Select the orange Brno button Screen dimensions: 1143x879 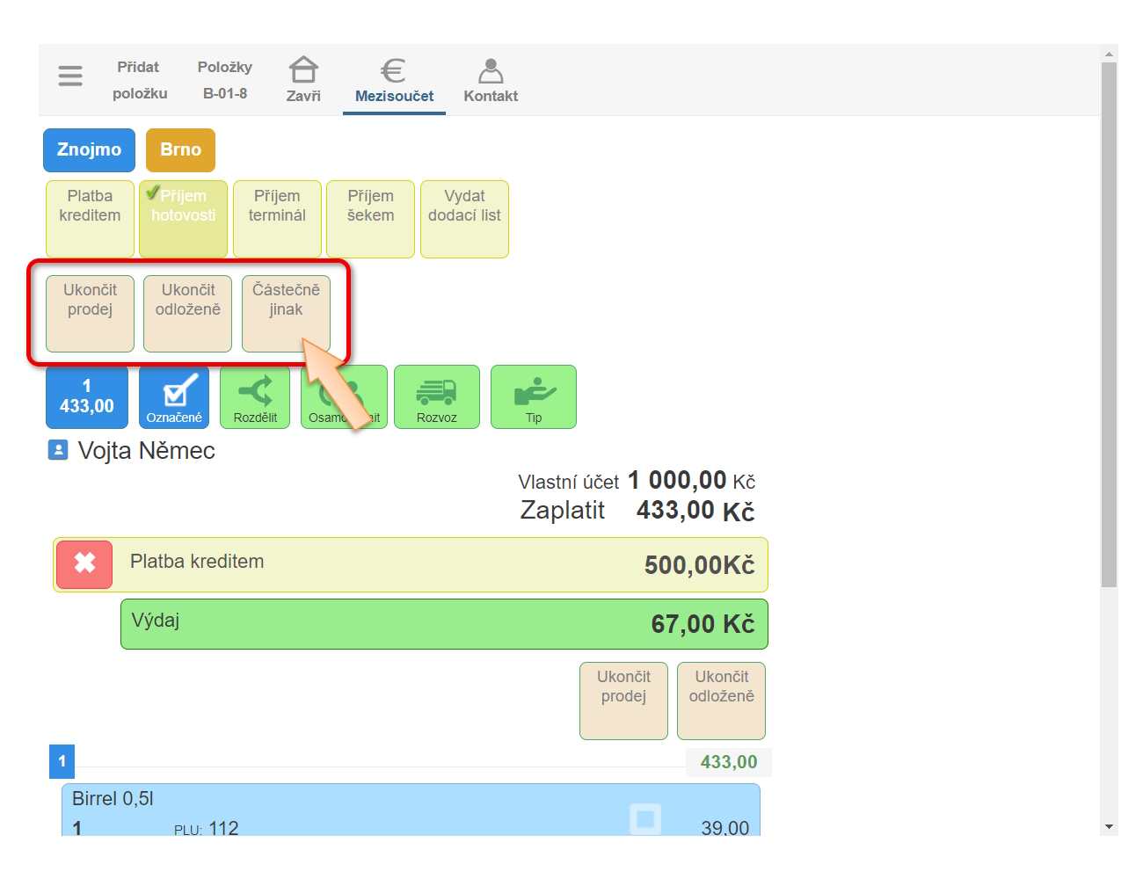coord(180,150)
